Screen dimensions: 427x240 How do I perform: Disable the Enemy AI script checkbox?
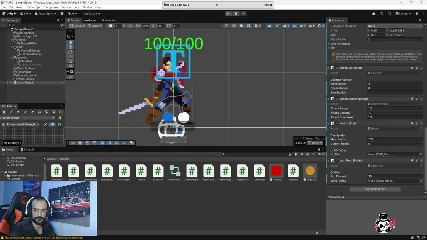coord(337,68)
